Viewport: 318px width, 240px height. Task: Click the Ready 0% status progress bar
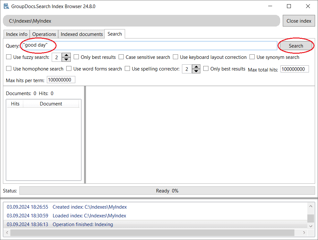(167, 191)
